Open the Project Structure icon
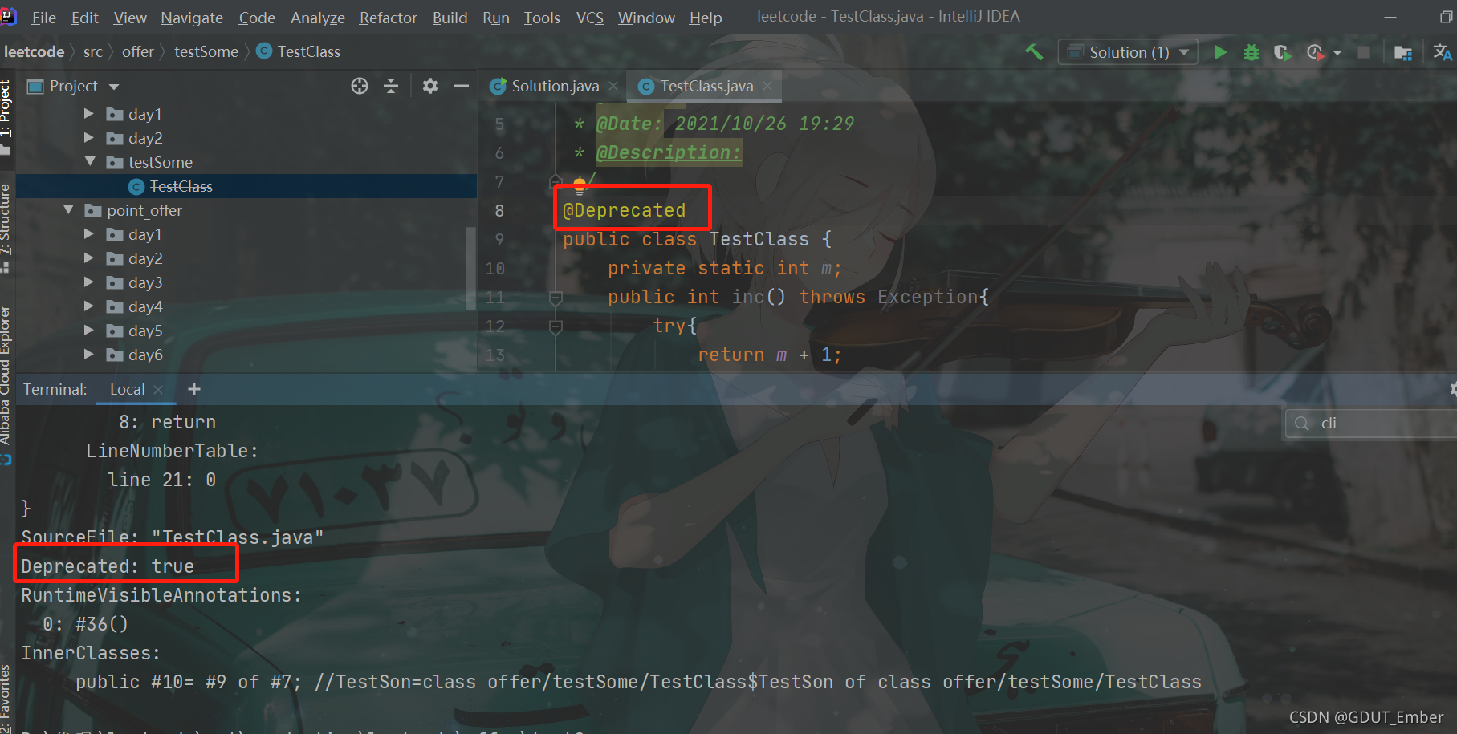Screen dimensions: 1457x734 pyautogui.click(x=1402, y=52)
